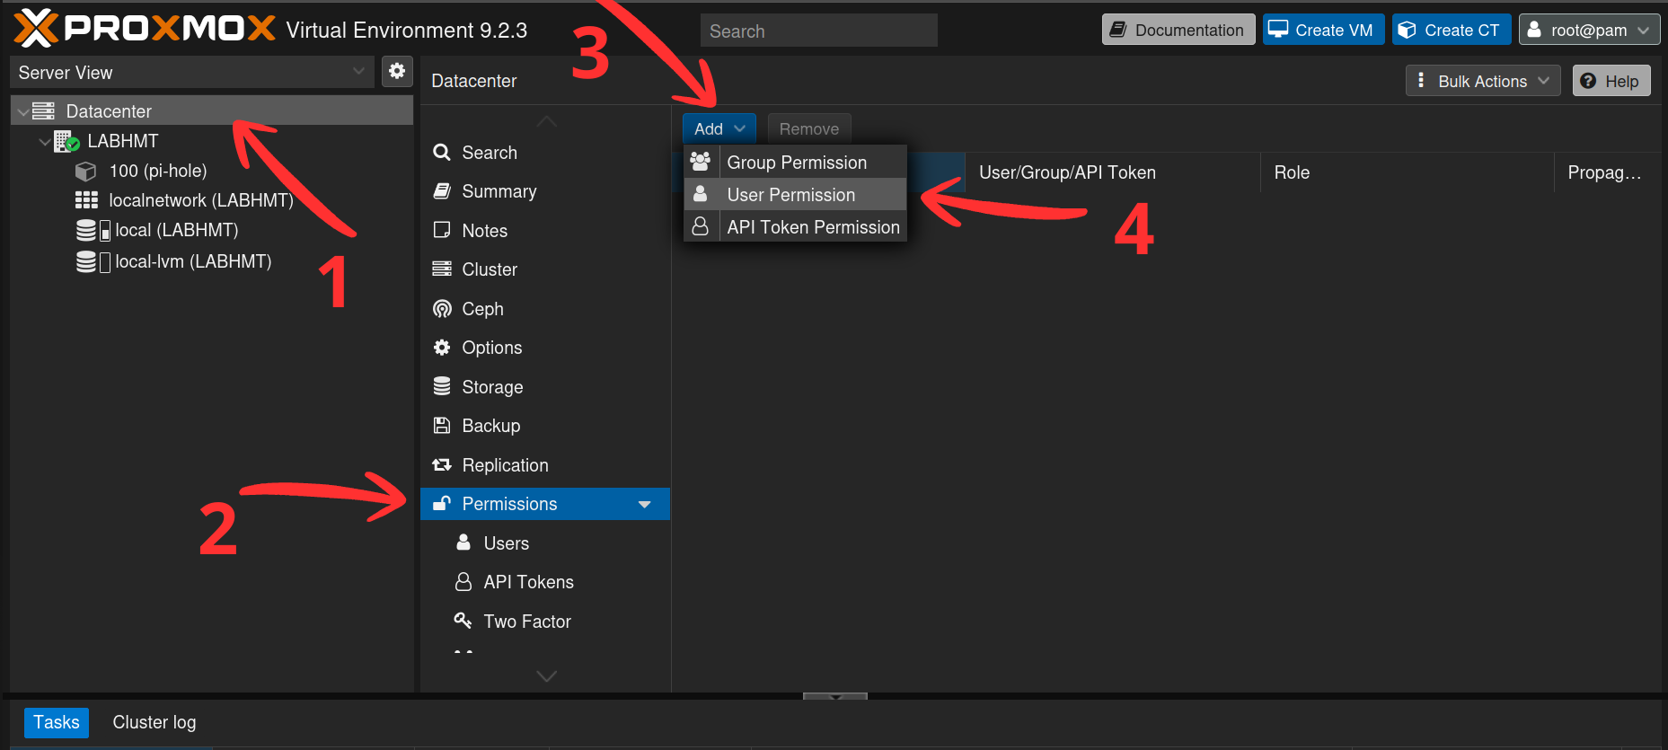This screenshot has height=750, width=1668.
Task: Click the User/Group/API Token column header
Action: (x=1112, y=172)
